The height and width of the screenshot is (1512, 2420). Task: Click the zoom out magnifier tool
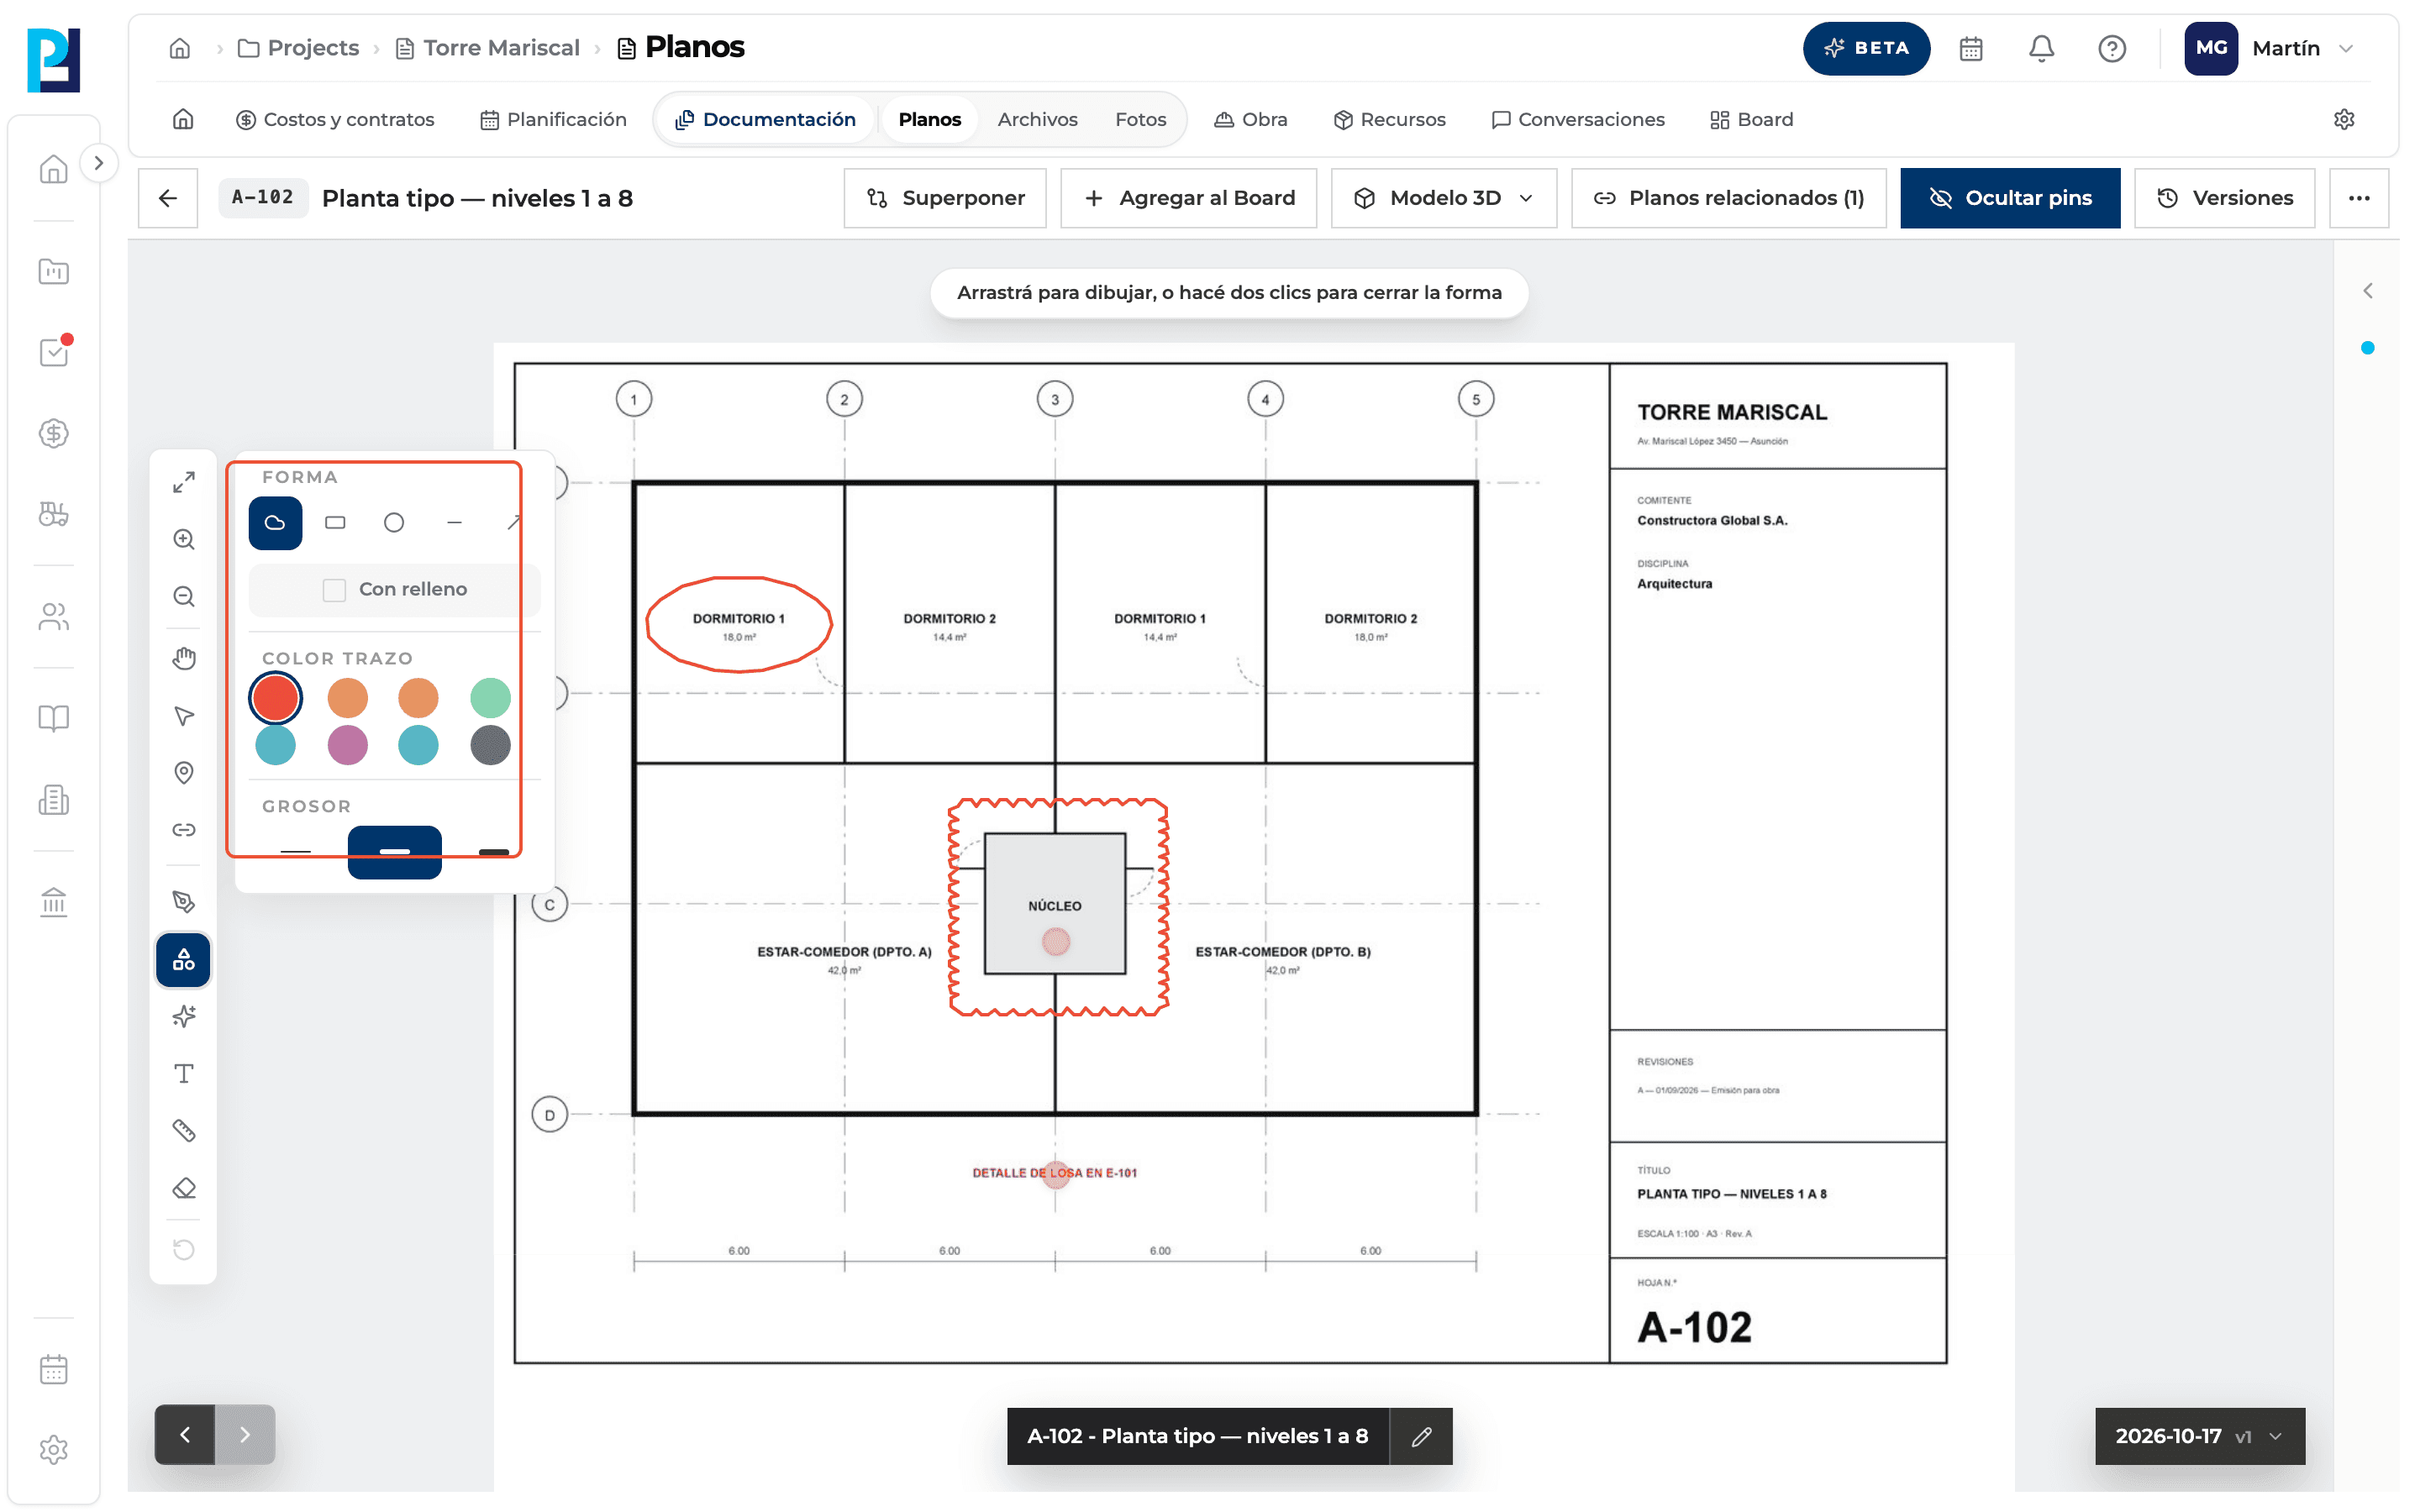[x=184, y=597]
